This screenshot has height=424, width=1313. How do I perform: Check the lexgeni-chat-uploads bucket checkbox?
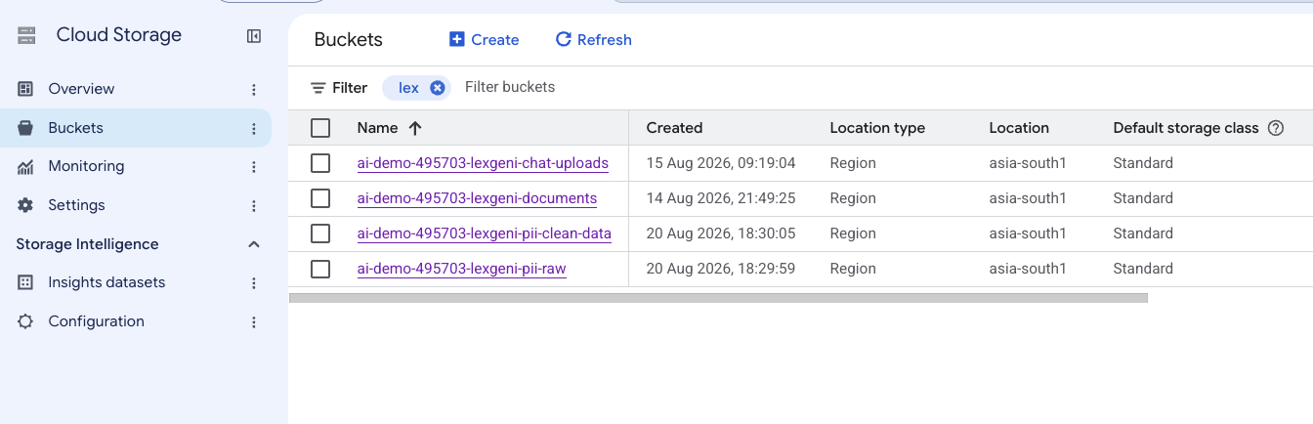pyautogui.click(x=320, y=163)
